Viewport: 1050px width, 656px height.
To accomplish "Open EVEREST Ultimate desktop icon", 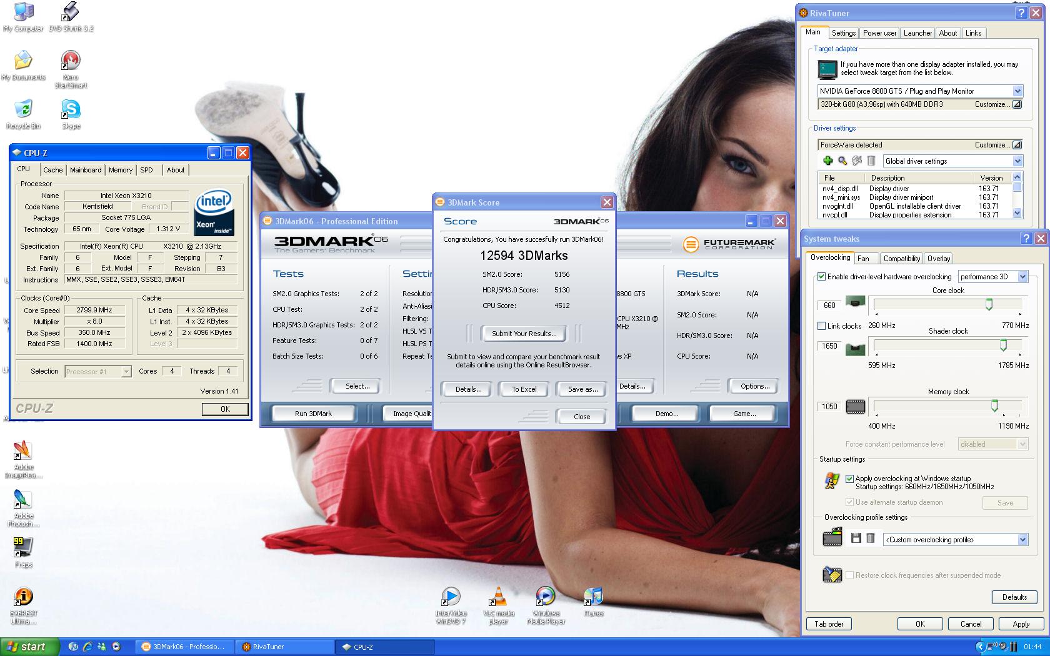I will (23, 605).
